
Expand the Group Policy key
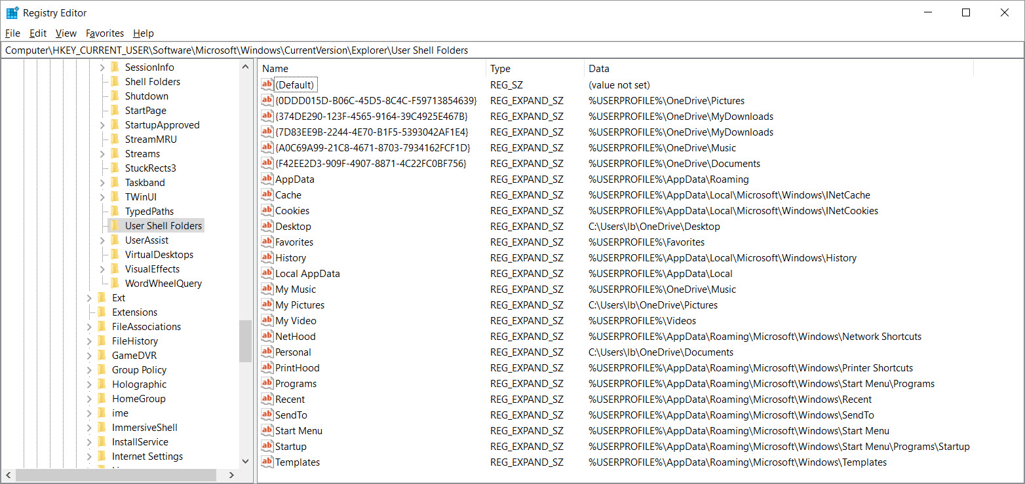click(89, 370)
